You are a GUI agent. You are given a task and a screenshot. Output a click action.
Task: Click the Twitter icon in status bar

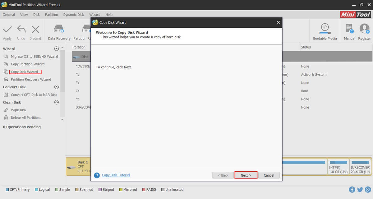360,190
